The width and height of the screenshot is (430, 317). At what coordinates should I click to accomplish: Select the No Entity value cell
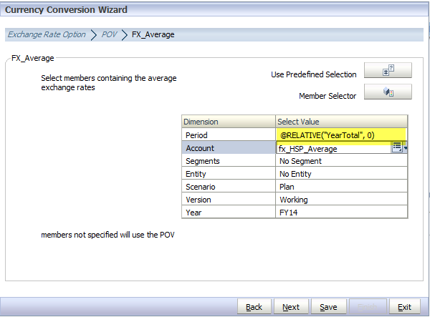341,174
